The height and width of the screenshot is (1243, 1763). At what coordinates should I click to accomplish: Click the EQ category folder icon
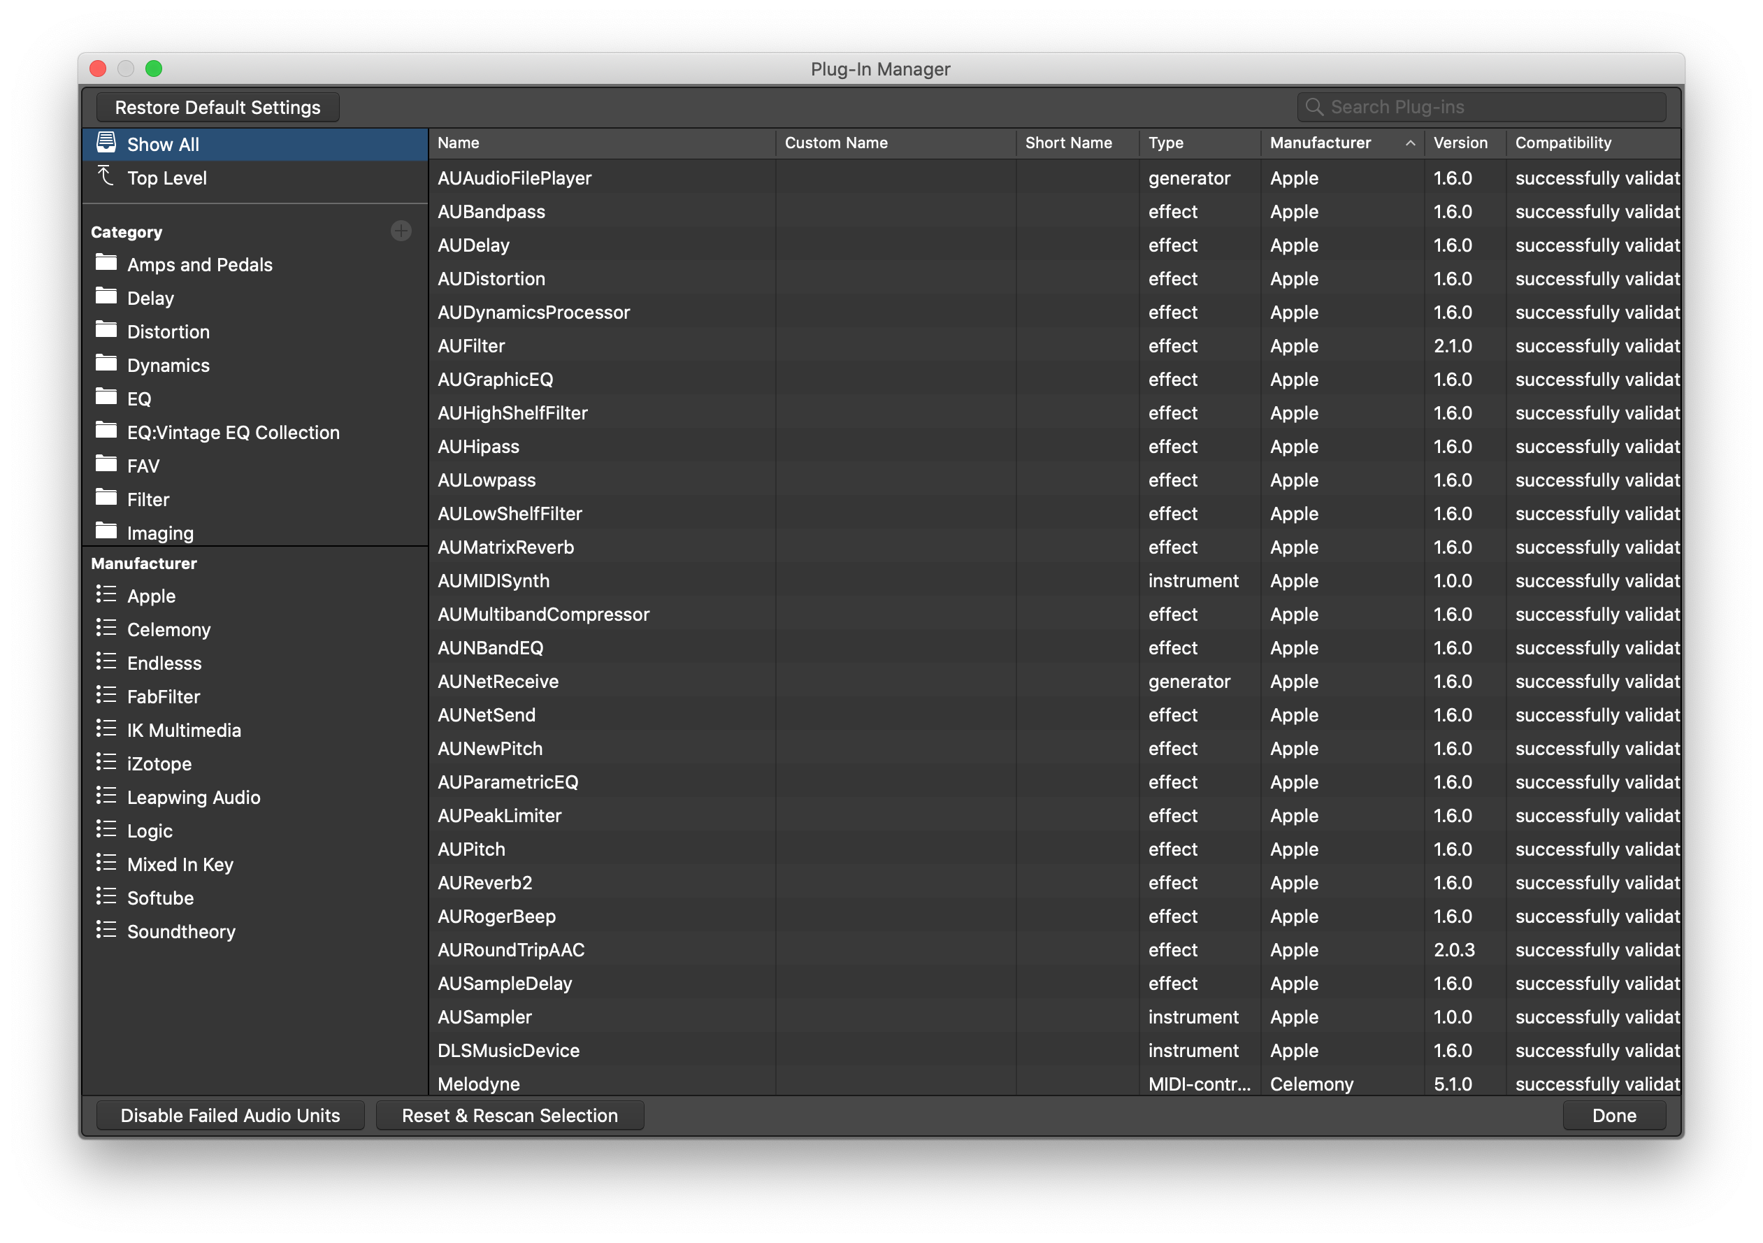click(106, 398)
